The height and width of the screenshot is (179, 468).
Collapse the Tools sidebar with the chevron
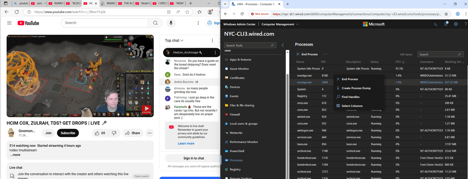pos(283,45)
